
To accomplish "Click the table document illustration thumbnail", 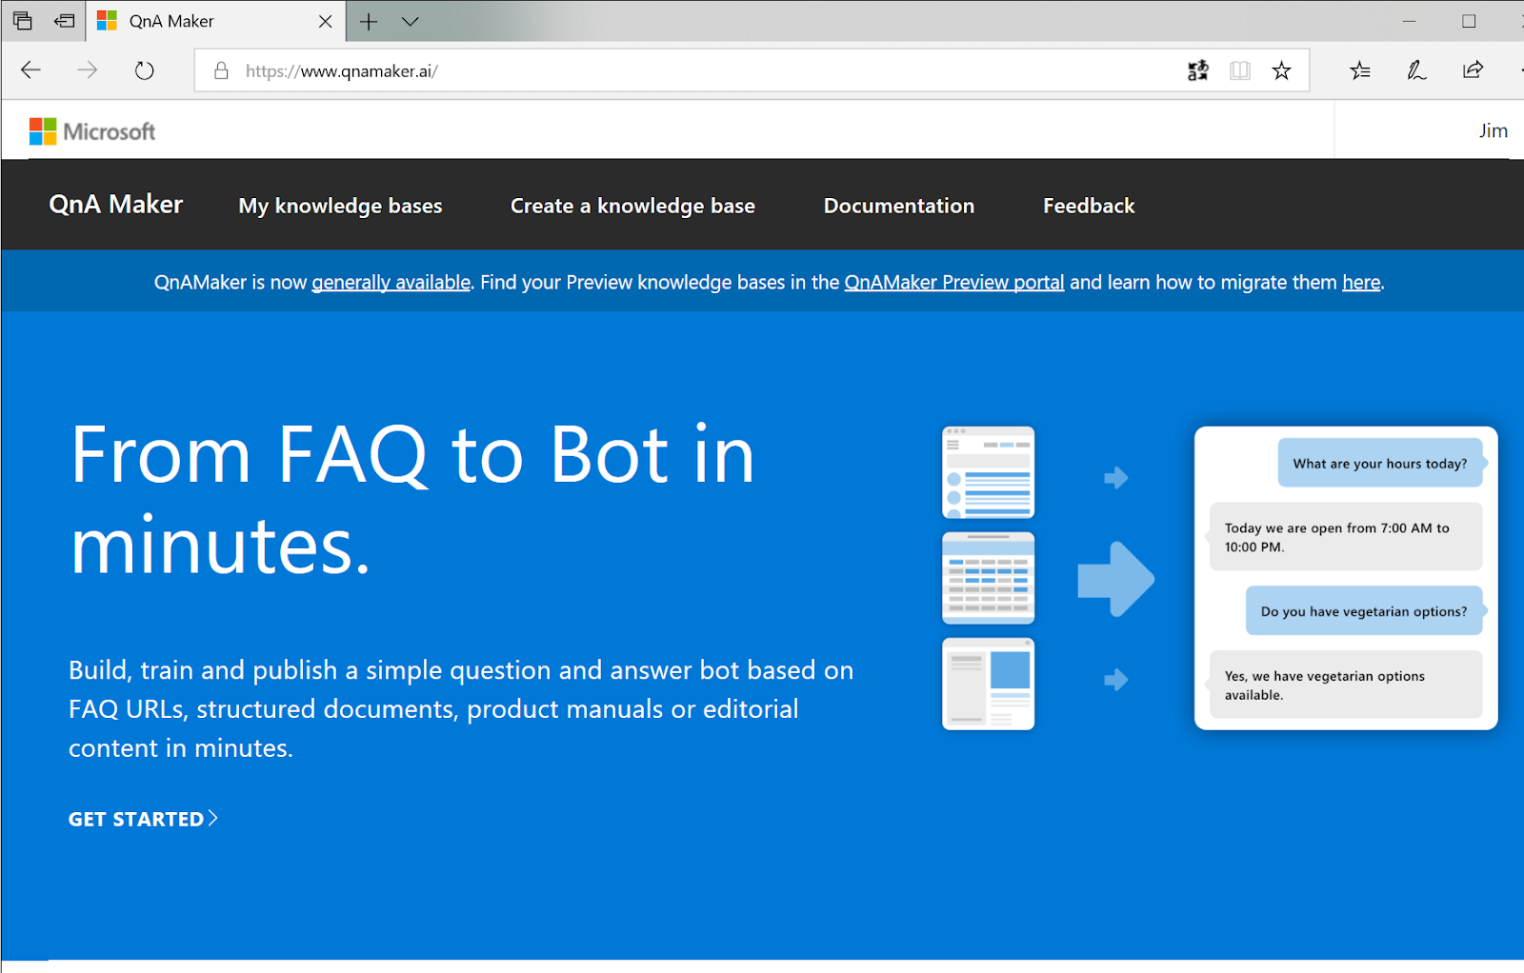I will (x=988, y=578).
